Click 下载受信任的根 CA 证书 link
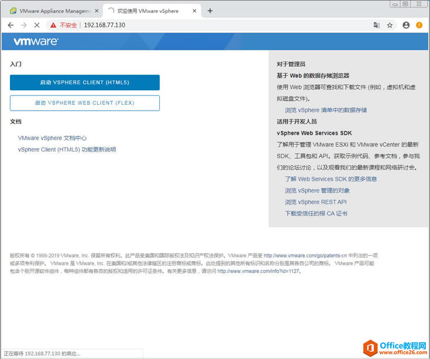 [316, 214]
